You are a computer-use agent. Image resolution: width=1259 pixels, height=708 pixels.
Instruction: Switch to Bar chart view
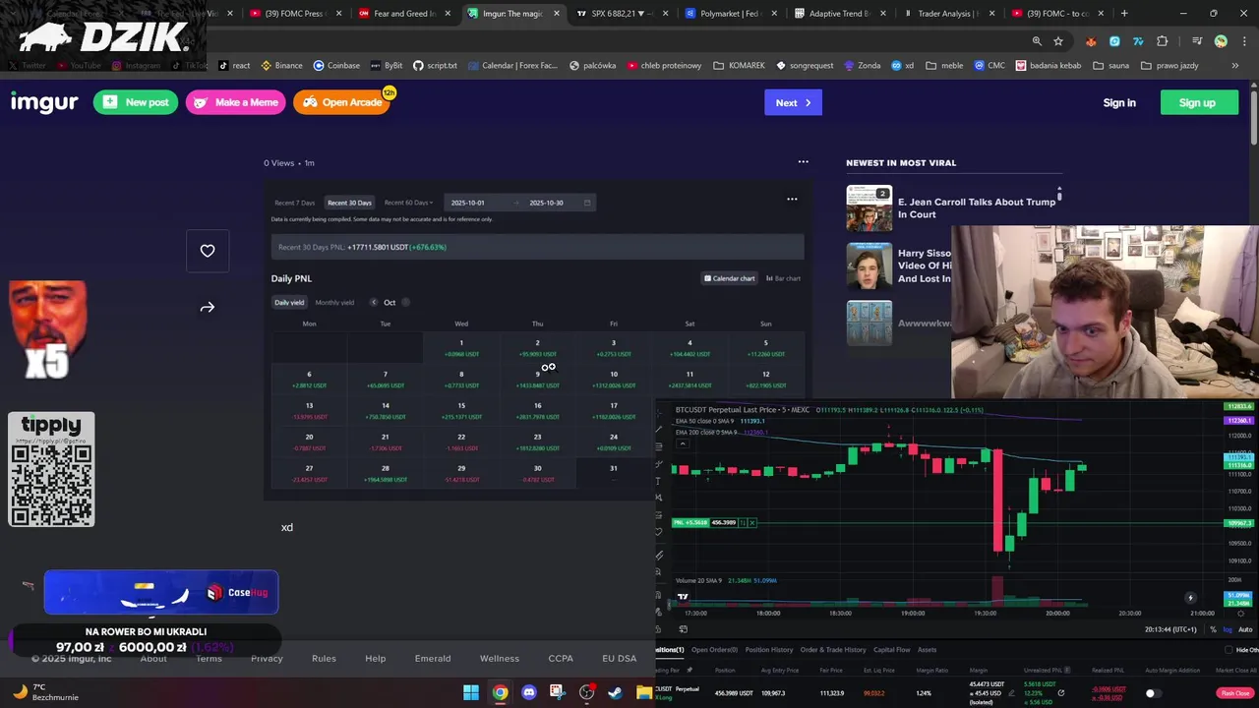tap(783, 278)
